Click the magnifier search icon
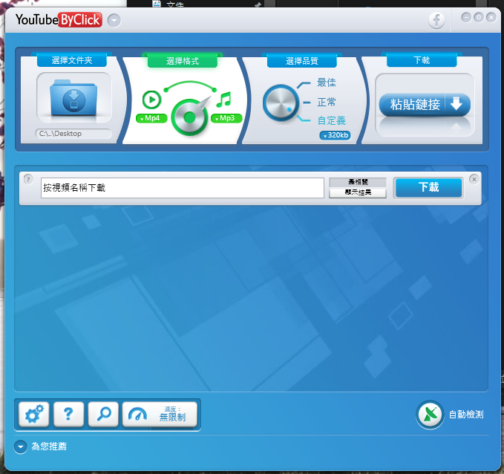 pyautogui.click(x=103, y=414)
